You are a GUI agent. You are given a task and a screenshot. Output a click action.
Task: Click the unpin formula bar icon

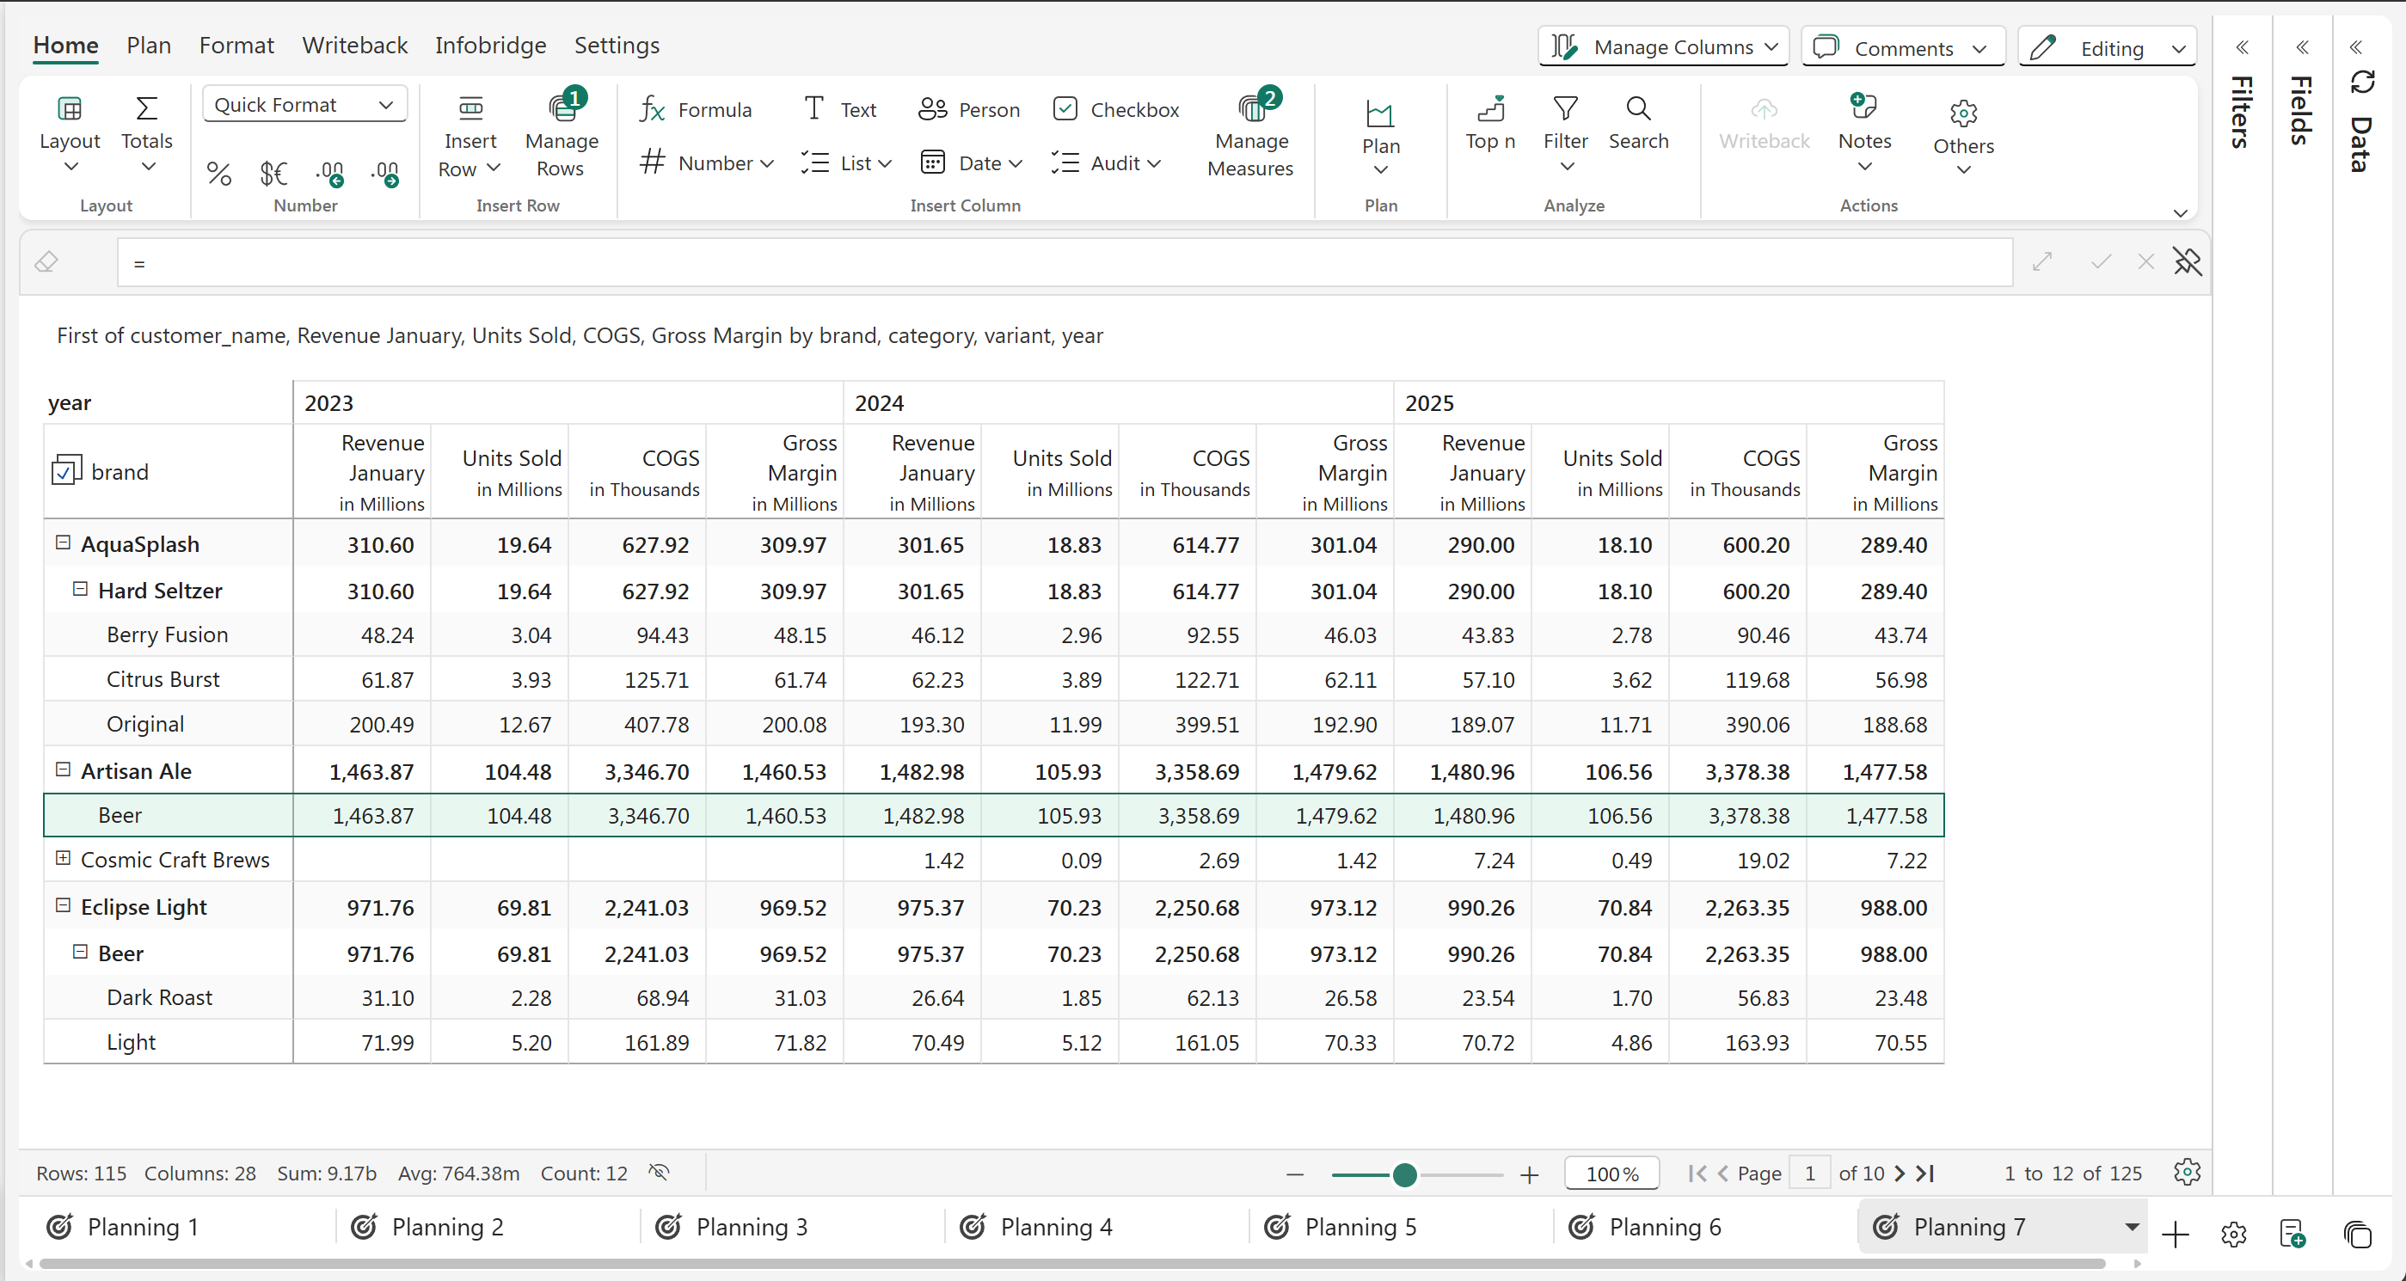coord(2187,262)
